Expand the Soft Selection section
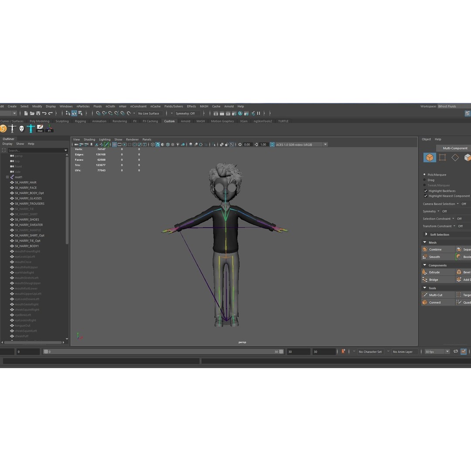 tap(426, 234)
